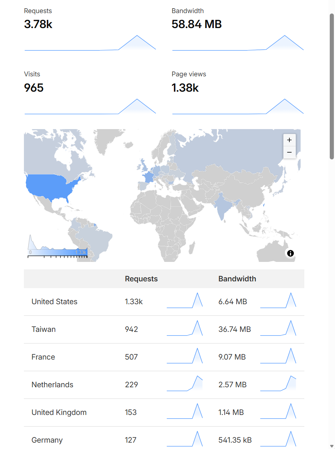Click the Requests sparkline chart

(90, 43)
